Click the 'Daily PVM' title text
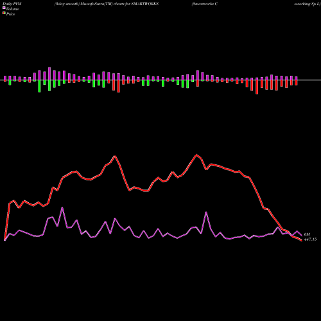321x321 pixels. 12,4
